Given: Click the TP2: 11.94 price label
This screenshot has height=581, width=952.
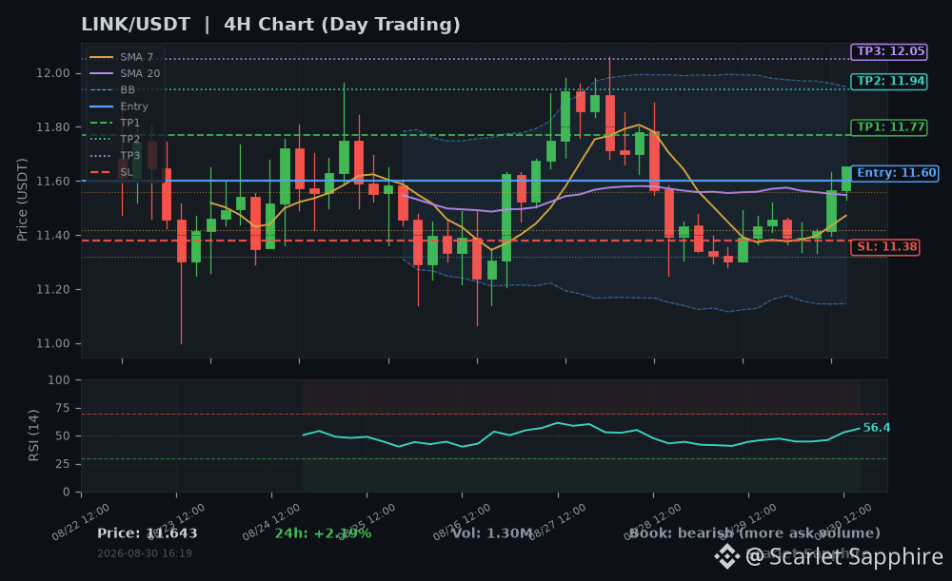Looking at the screenshot, I should click(x=889, y=81).
